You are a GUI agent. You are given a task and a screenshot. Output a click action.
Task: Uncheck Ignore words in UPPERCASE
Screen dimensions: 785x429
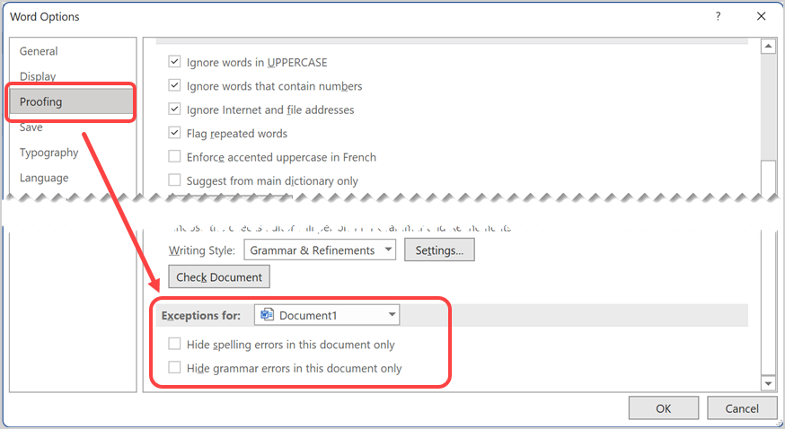coord(175,63)
